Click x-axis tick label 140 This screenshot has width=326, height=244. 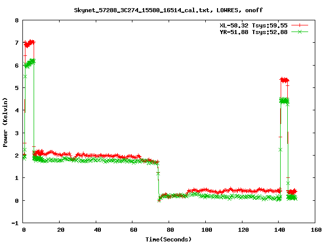280,230
